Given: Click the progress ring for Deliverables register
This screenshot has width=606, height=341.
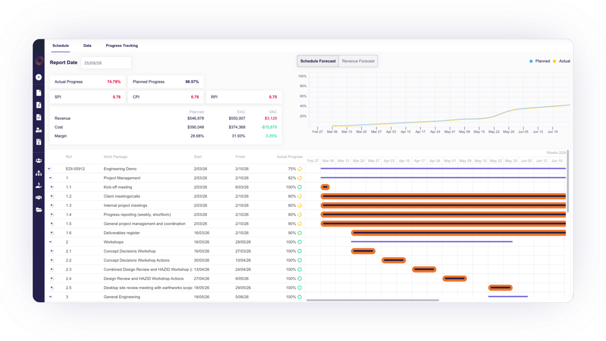Looking at the screenshot, I should [x=300, y=233].
